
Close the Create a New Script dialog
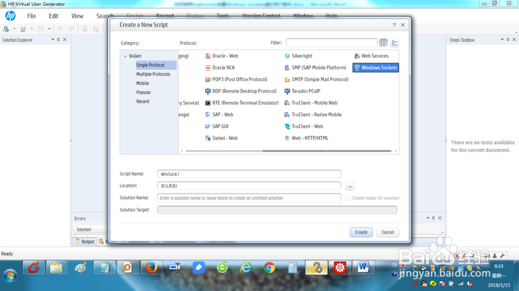(403, 25)
